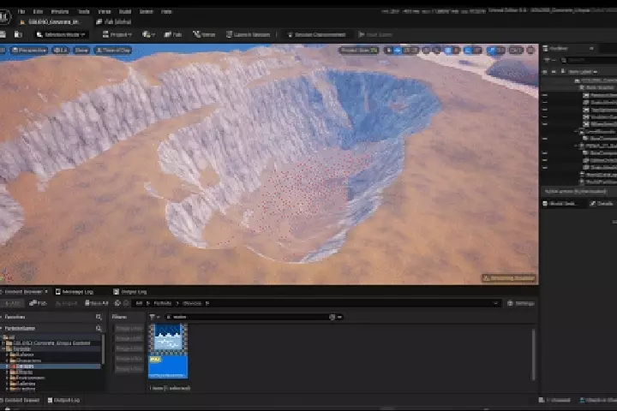Click the save level icon in toolbar

3,34
